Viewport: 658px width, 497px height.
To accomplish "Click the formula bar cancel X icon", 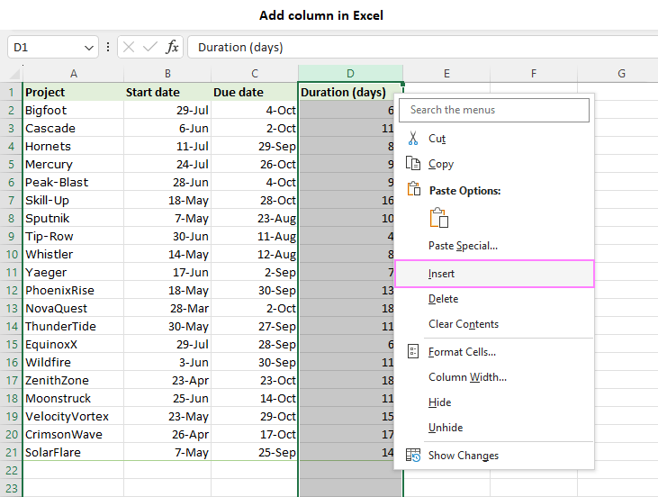I will click(x=129, y=47).
